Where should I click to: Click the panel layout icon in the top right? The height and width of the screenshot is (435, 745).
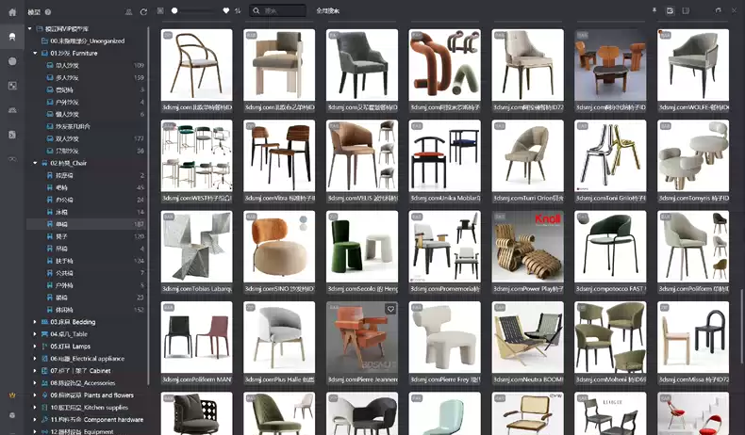pyautogui.click(x=686, y=10)
